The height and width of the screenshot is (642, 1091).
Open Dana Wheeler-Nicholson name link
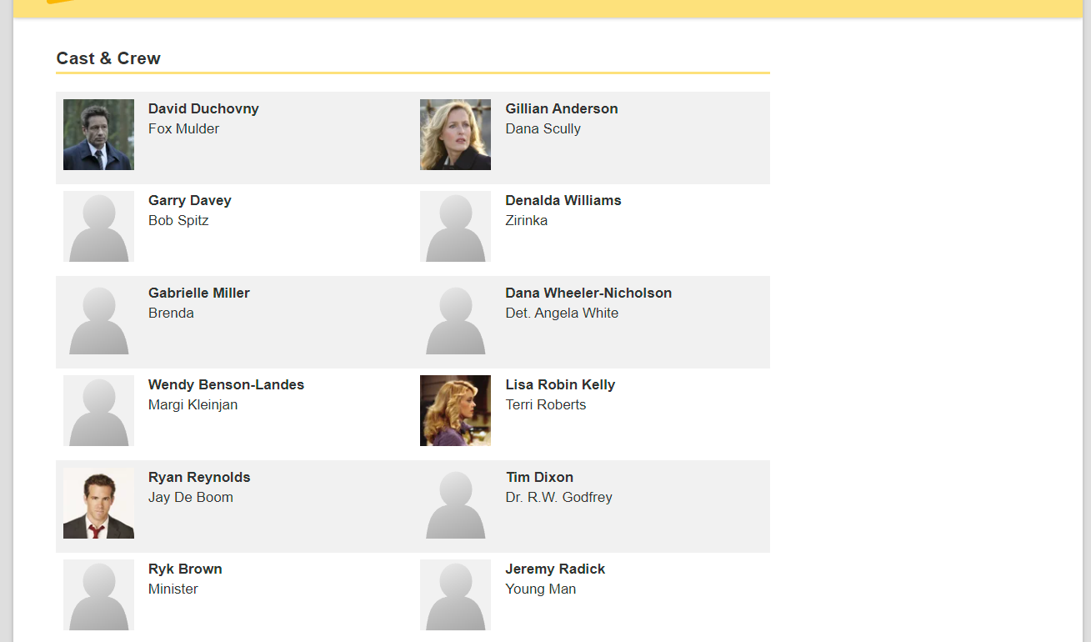coord(588,293)
